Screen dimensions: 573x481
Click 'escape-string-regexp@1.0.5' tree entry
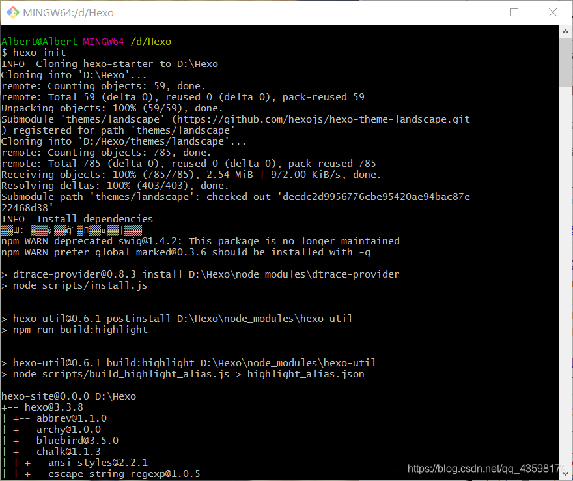[x=124, y=474]
